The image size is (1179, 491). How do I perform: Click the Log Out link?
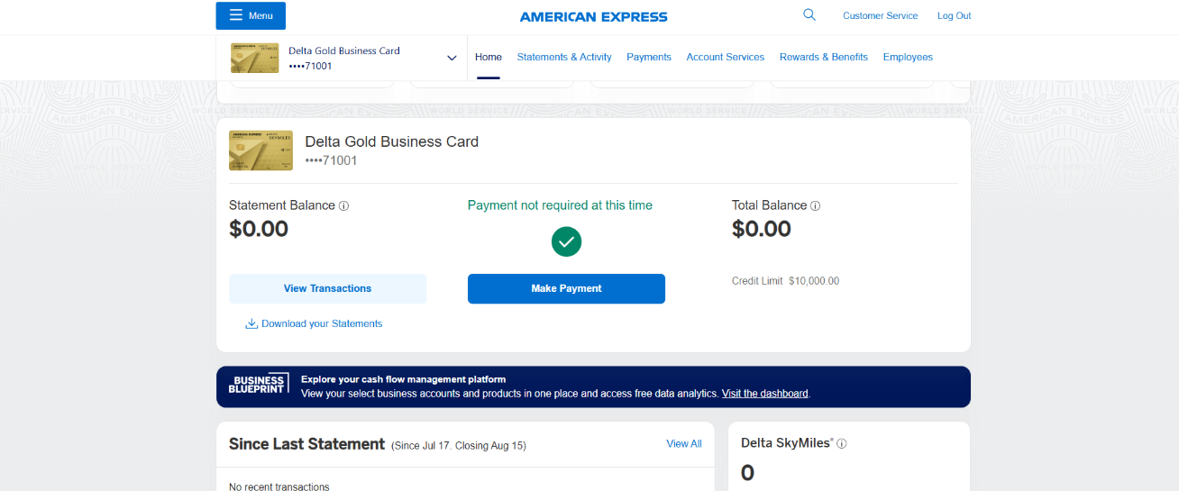[954, 15]
